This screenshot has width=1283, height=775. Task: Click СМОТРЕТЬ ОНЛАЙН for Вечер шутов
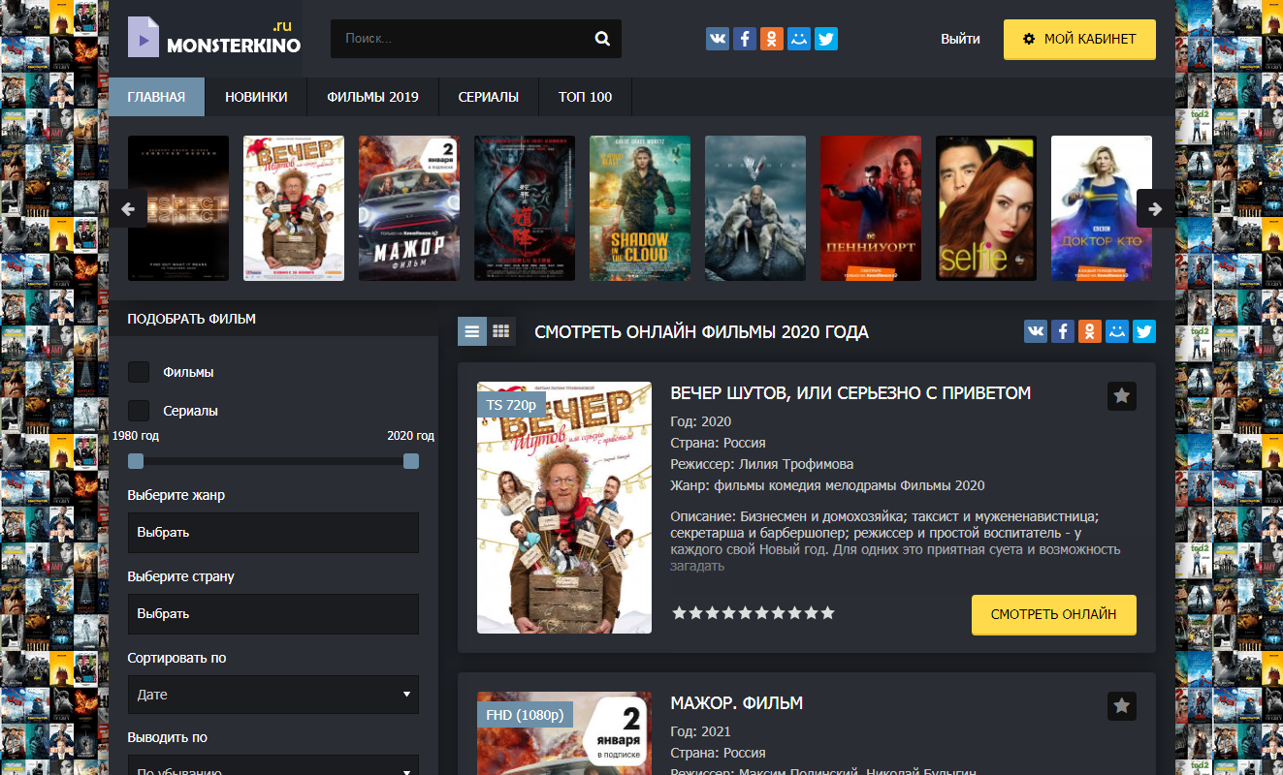point(1054,614)
